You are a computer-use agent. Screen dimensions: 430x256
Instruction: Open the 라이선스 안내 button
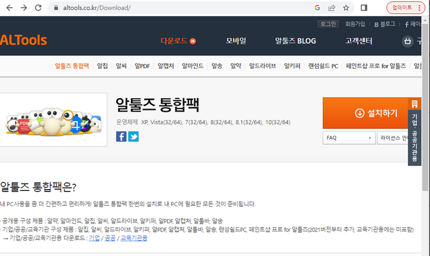click(394, 138)
